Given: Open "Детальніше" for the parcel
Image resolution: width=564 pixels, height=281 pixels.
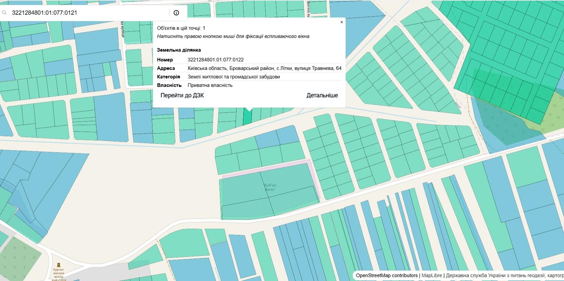Looking at the screenshot, I should 322,95.
